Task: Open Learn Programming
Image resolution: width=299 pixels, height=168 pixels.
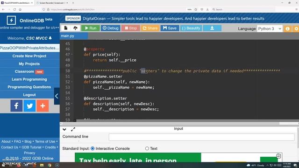Action: [x=29, y=79]
